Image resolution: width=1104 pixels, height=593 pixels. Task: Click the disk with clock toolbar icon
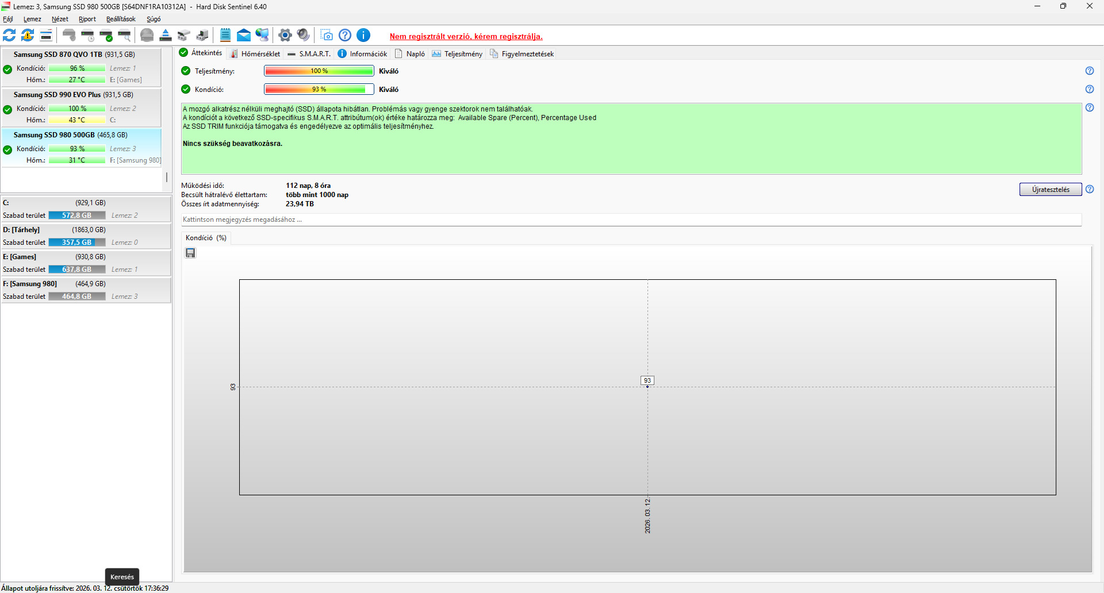click(x=87, y=36)
